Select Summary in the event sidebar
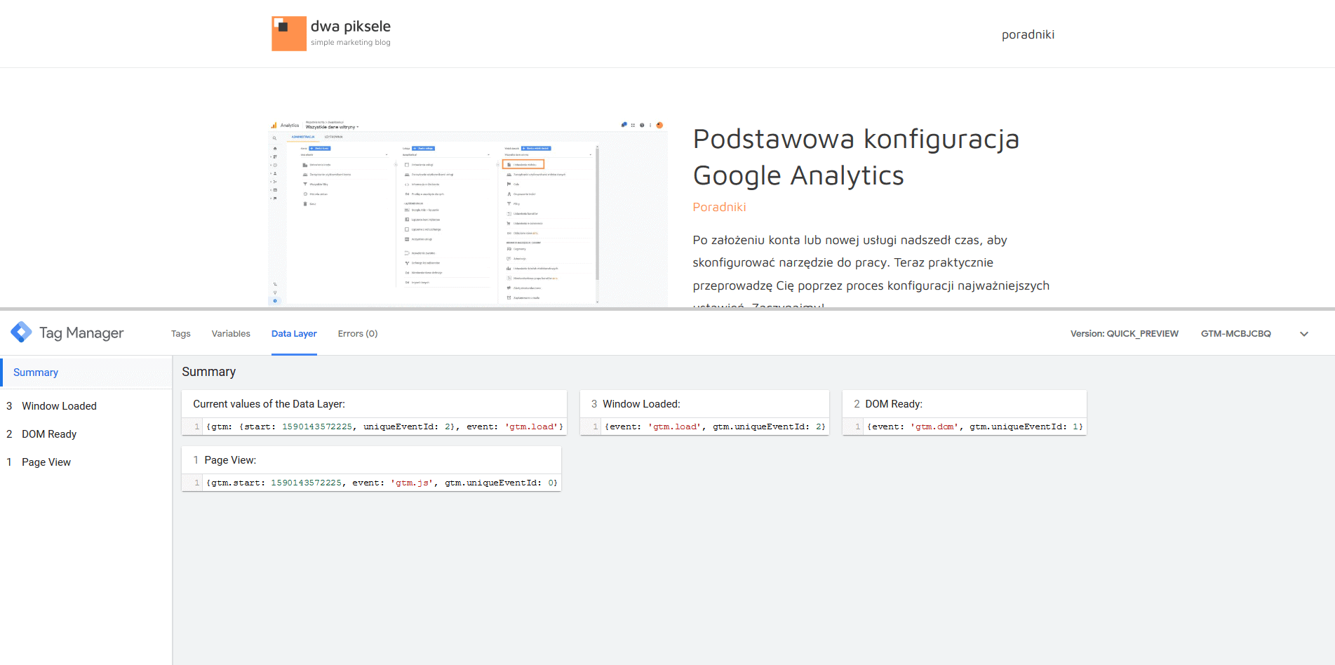 pos(36,372)
